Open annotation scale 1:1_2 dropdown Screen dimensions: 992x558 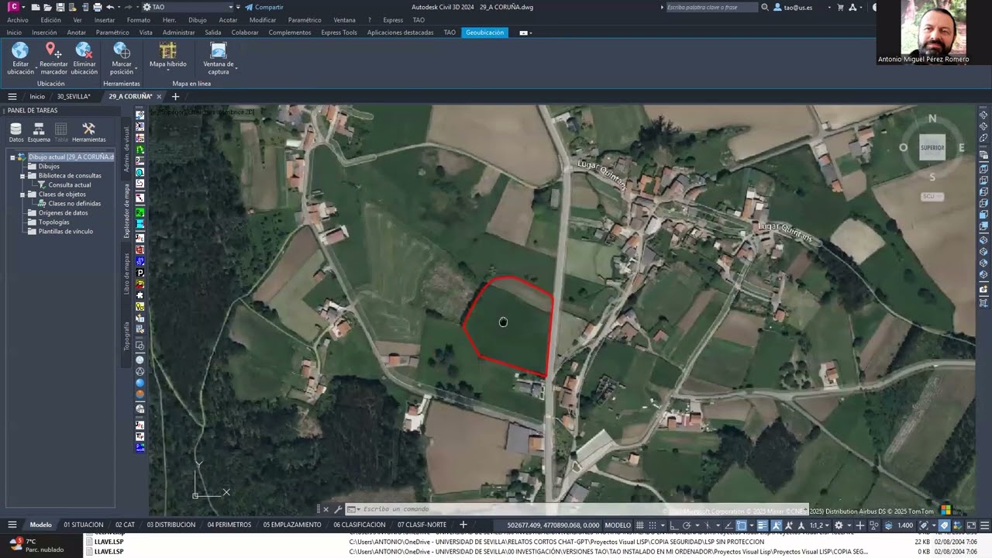(x=819, y=525)
